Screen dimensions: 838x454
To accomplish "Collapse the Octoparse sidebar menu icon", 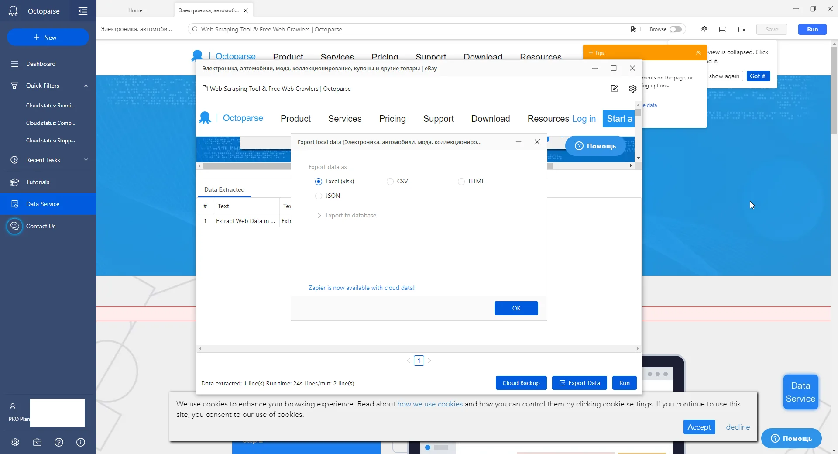I will (x=83, y=11).
